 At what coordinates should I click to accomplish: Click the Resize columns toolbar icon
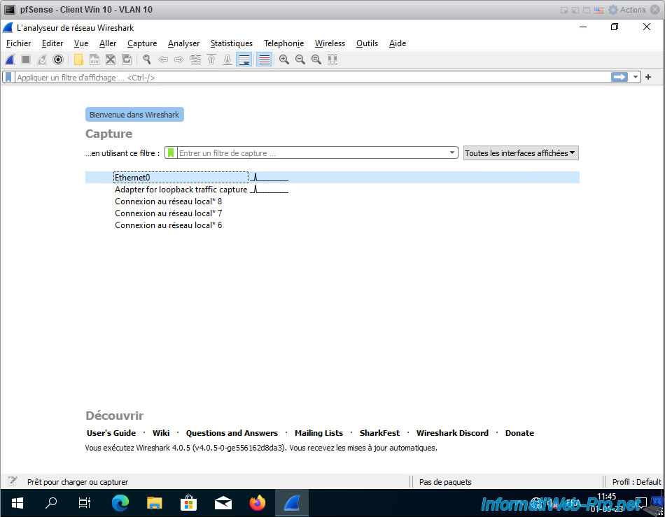[x=332, y=59]
